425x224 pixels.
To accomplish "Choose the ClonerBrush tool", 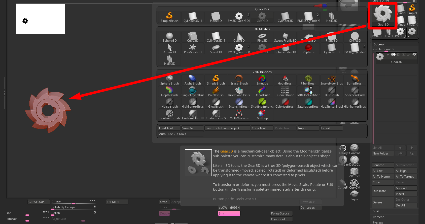I will coord(285,92).
